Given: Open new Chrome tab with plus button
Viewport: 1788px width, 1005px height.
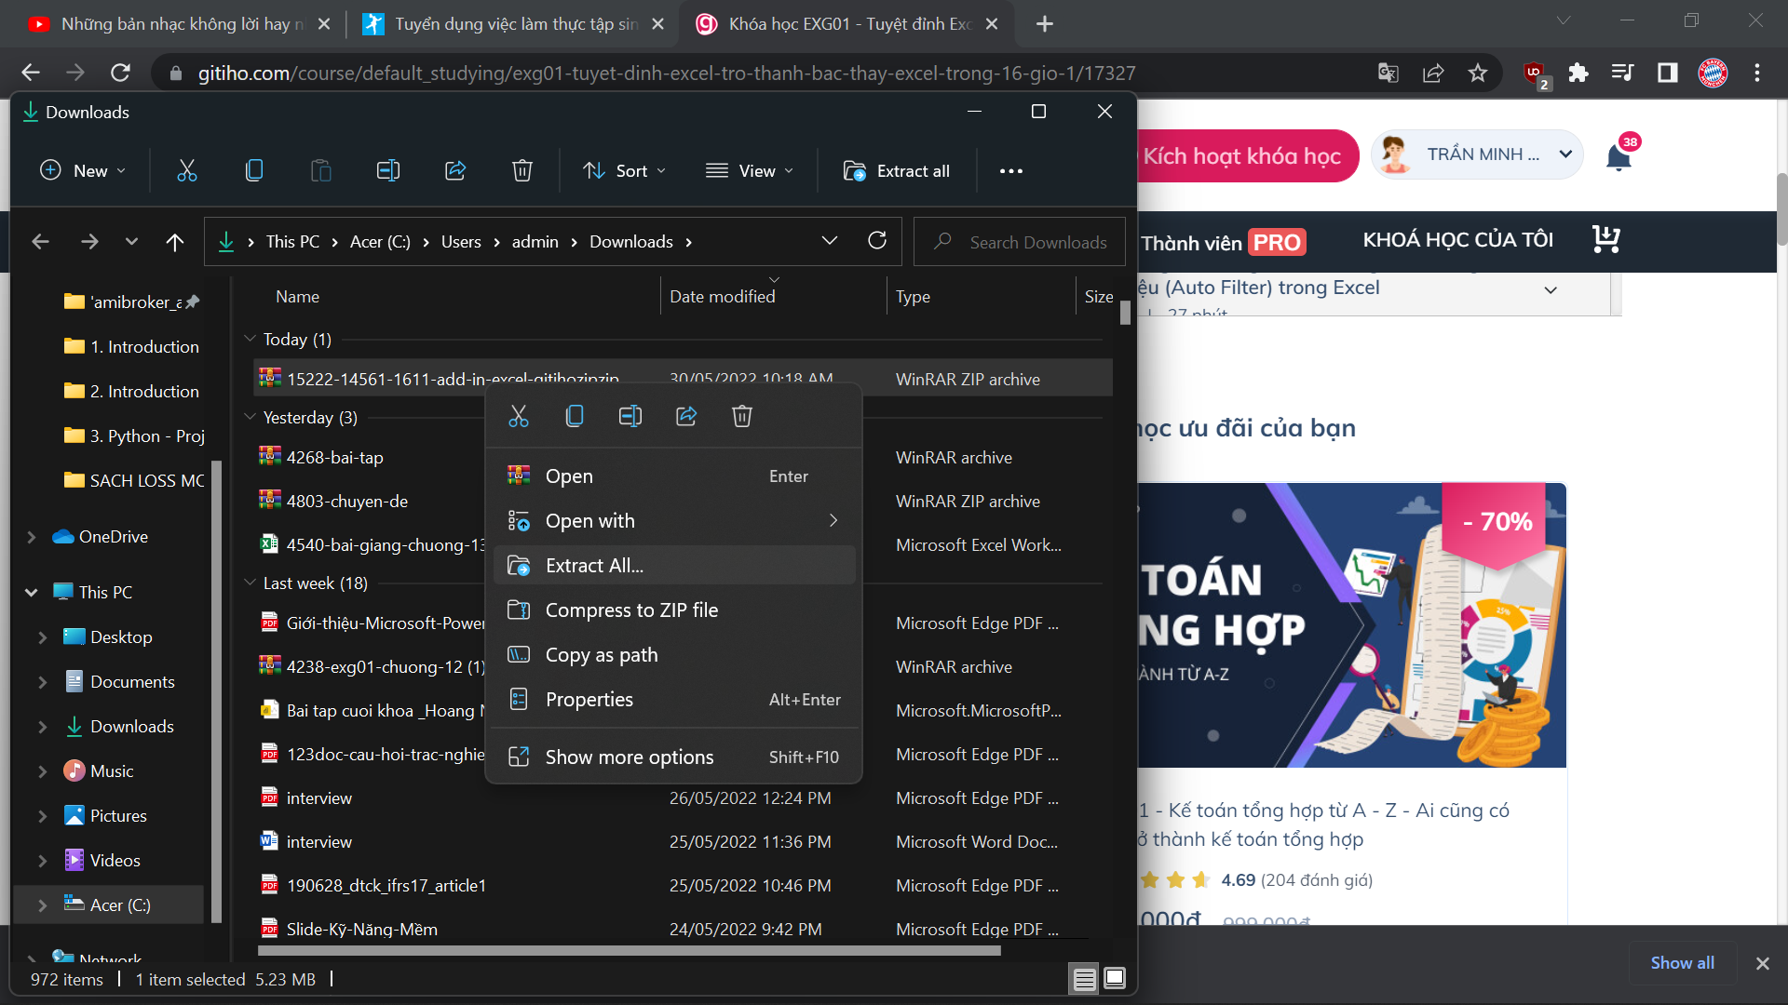Looking at the screenshot, I should [1045, 24].
